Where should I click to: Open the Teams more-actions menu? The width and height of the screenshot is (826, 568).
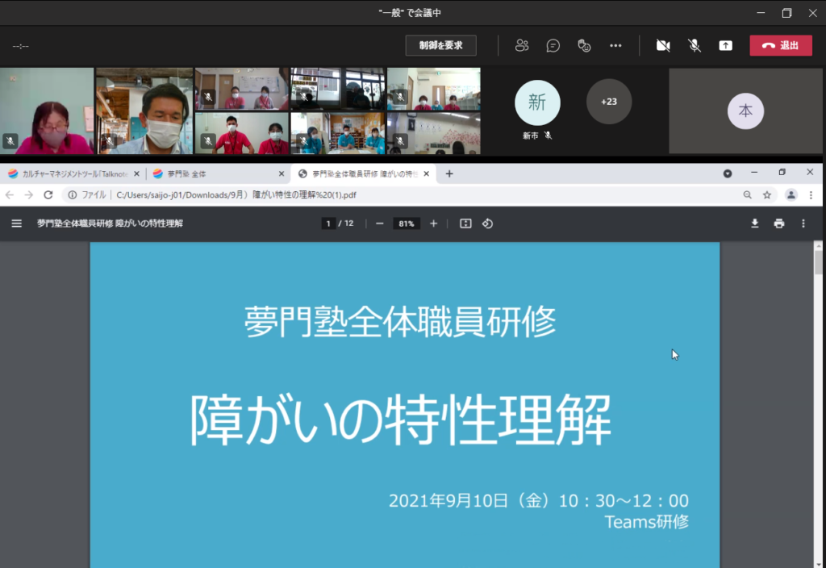pos(616,45)
